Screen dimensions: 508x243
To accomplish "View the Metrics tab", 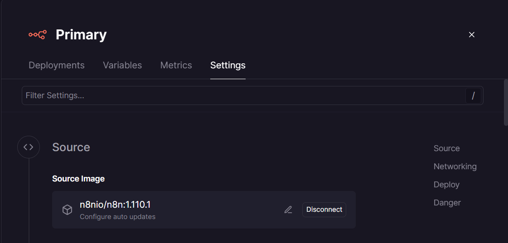I will [x=176, y=65].
